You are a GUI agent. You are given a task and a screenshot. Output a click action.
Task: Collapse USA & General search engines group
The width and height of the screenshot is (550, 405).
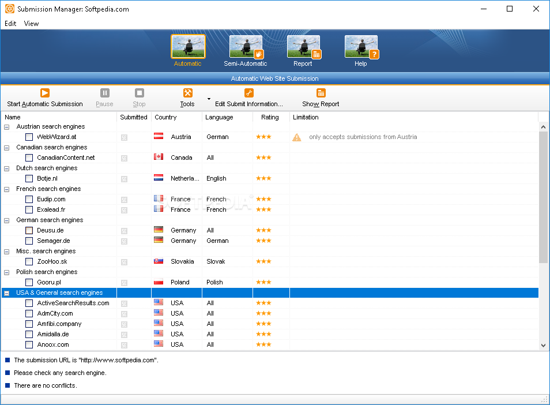point(7,293)
